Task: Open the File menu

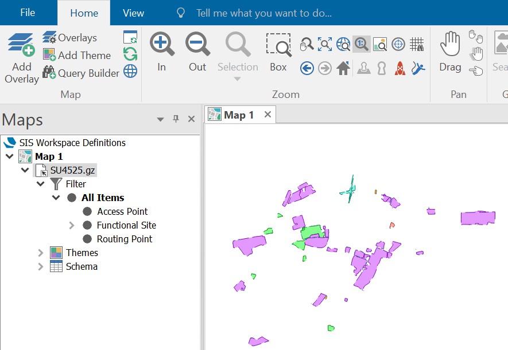Action: (x=26, y=12)
